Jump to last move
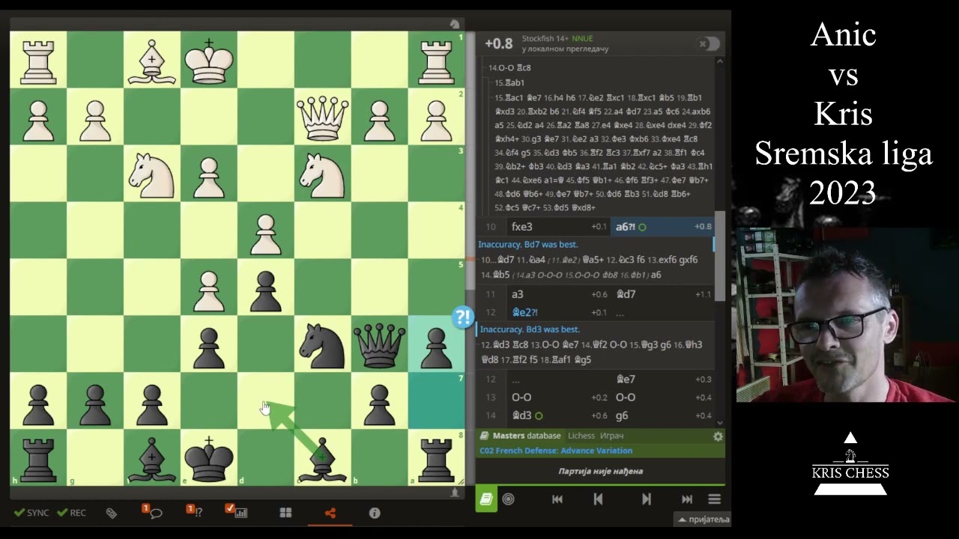The image size is (959, 539). pyautogui.click(x=687, y=499)
